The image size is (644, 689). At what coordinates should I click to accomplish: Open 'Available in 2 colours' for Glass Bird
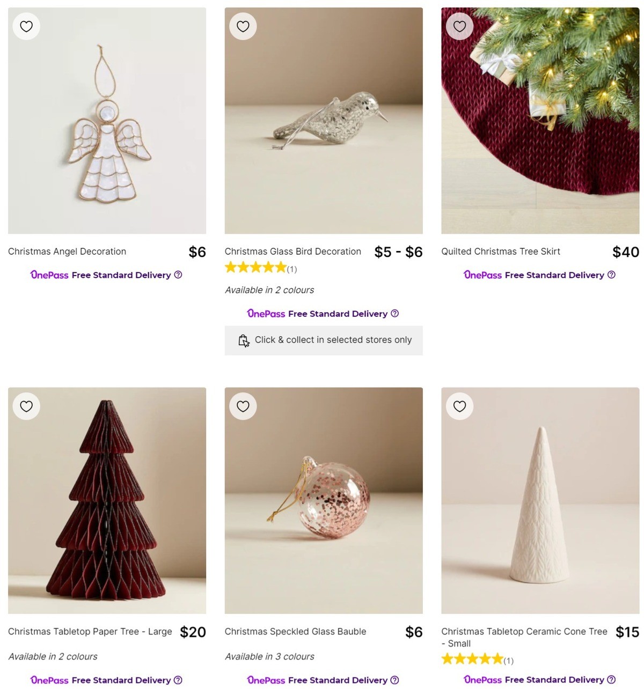pos(269,290)
